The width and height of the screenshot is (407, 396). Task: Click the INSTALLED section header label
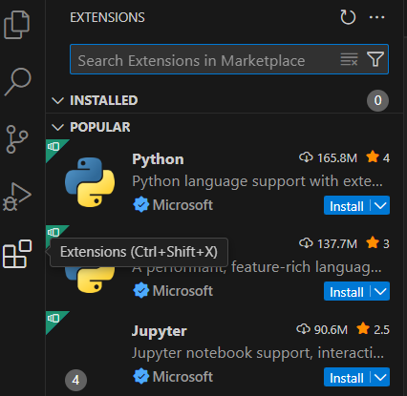click(x=104, y=100)
